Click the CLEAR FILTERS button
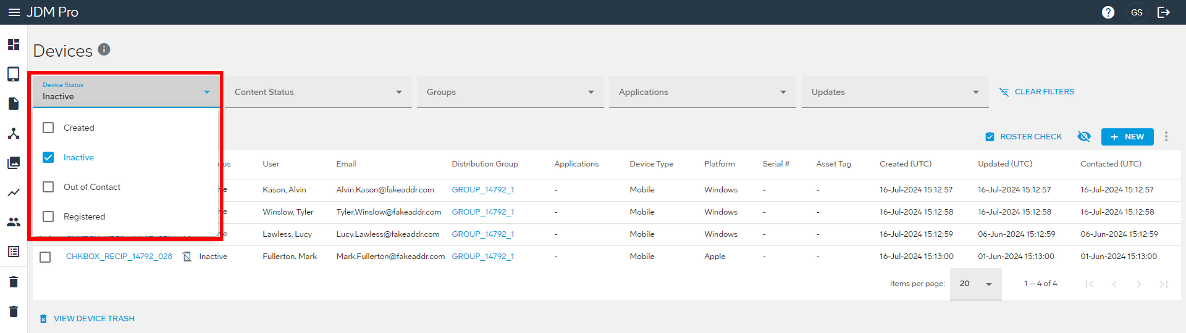The image size is (1186, 333). click(1036, 92)
